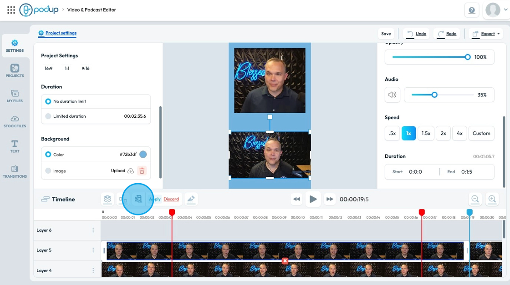Open the Export dropdown
510x285 pixels.
click(486, 34)
